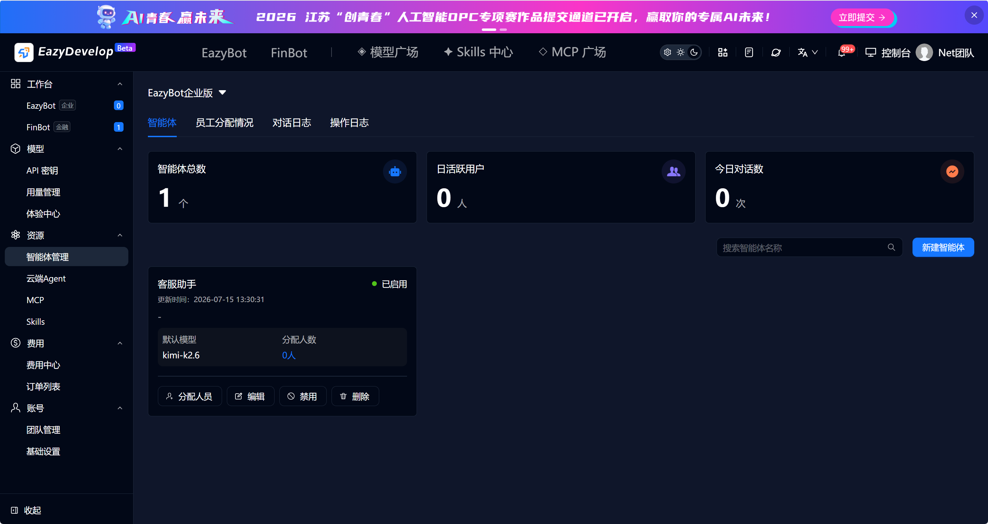Click the 收起 collapse sidebar icon
Screen dimensions: 988x524
[x=14, y=510]
